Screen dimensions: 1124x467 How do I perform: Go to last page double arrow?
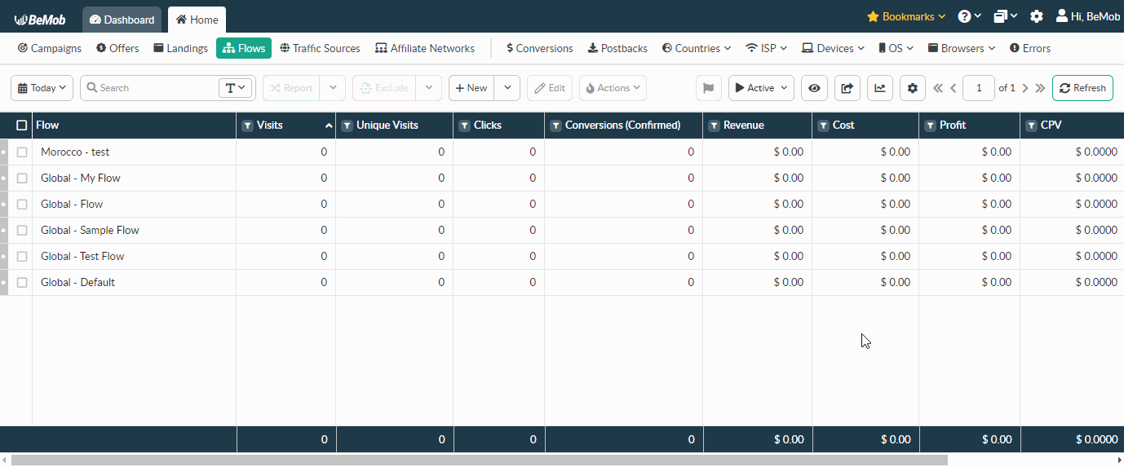point(1040,88)
